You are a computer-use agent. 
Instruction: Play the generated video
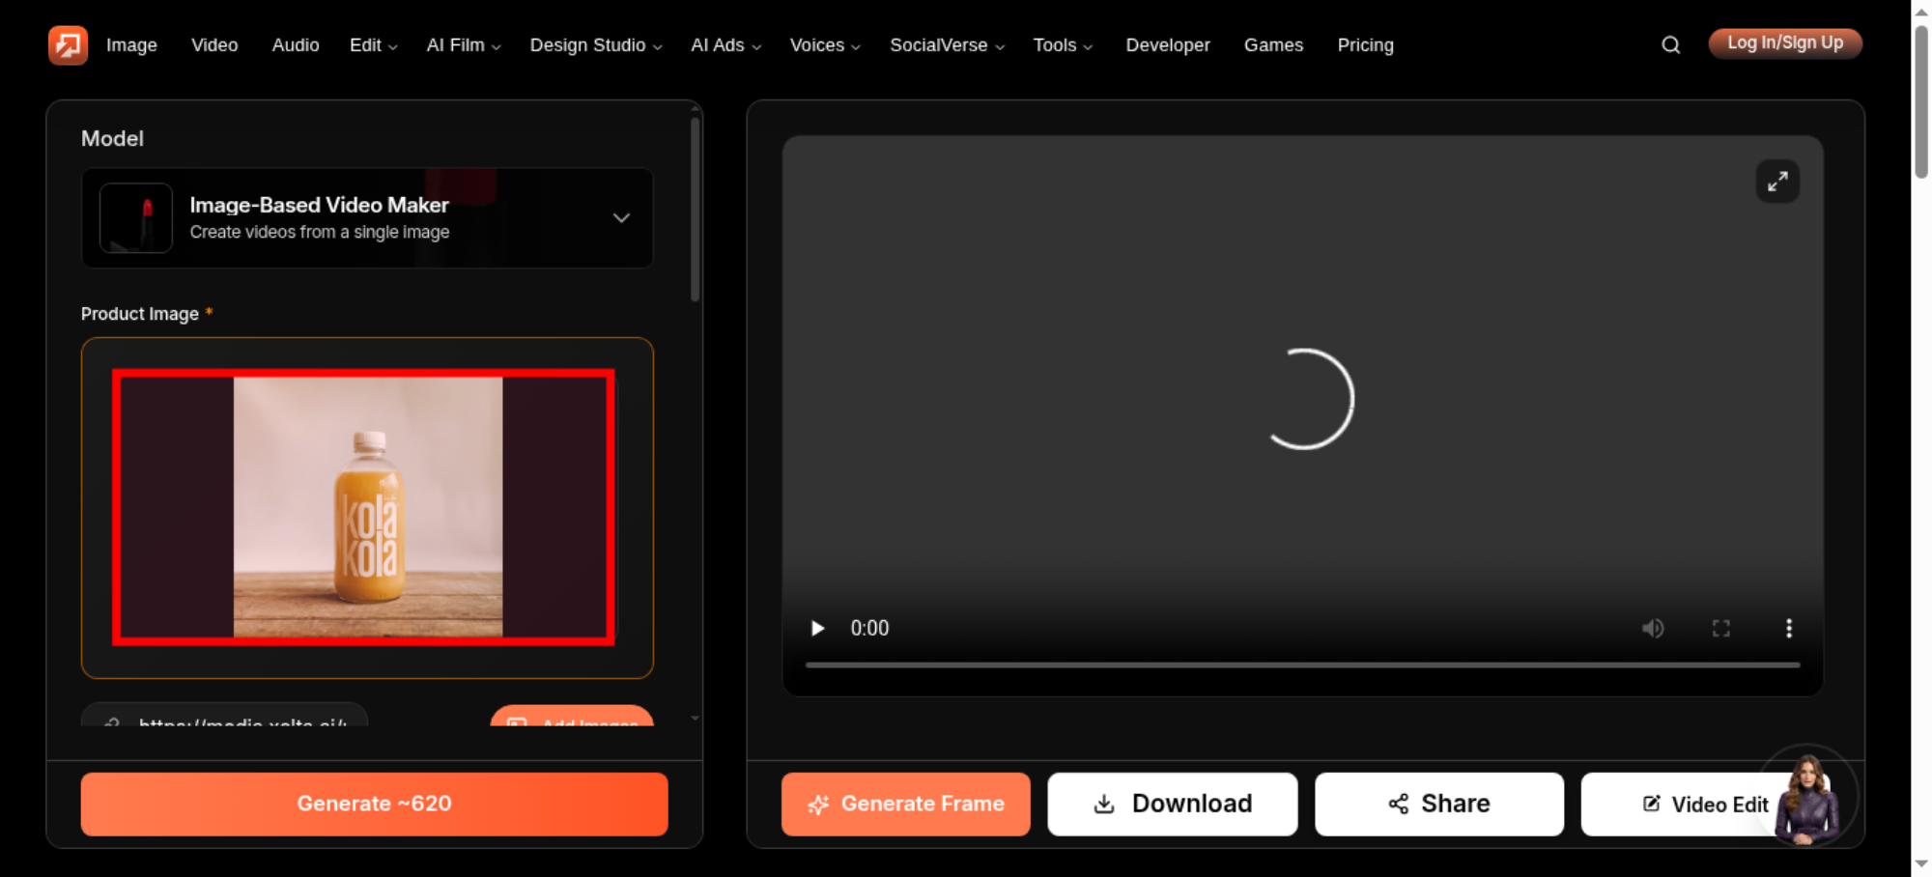[817, 628]
